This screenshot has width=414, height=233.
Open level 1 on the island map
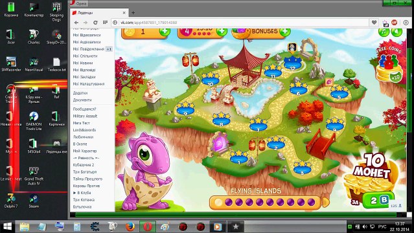[238, 157]
